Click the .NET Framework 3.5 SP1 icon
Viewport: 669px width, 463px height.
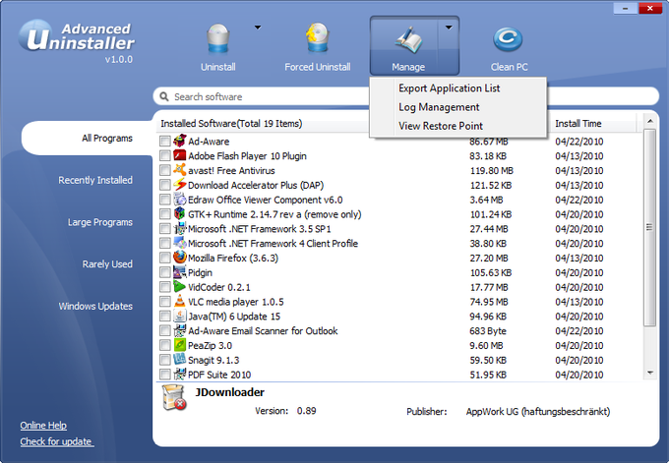(180, 228)
